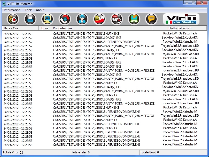Select the MPEG.EXE path logged at 12:23:52
209x157 pixels.
[104, 46]
